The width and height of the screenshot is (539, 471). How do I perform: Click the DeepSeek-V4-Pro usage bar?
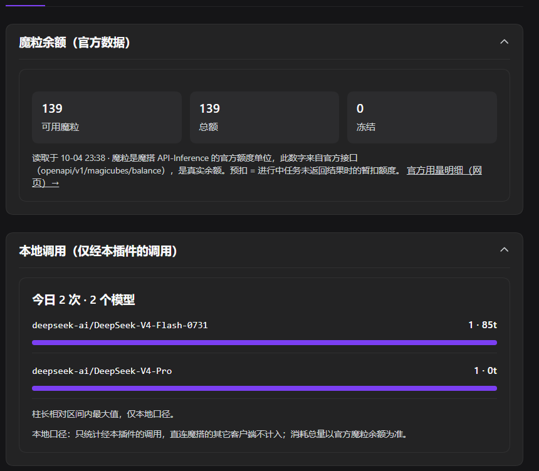tap(264, 388)
